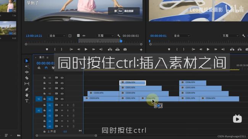
Task: Mark In point in Source monitor
Action: pyautogui.click(x=55, y=49)
